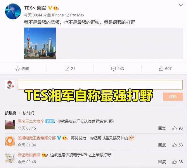Click the star favorite (收藏) icon

pos(18,69)
